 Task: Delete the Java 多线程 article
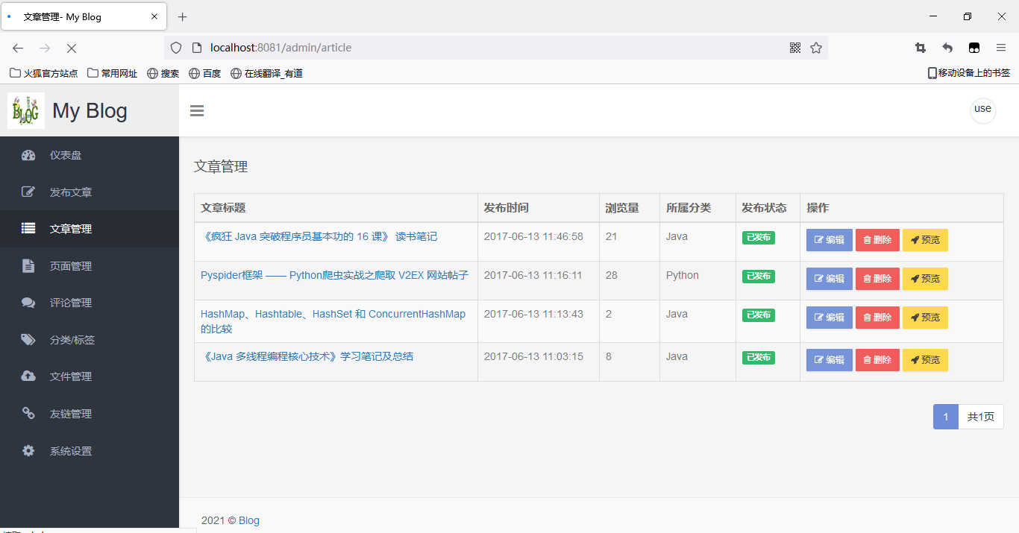877,360
